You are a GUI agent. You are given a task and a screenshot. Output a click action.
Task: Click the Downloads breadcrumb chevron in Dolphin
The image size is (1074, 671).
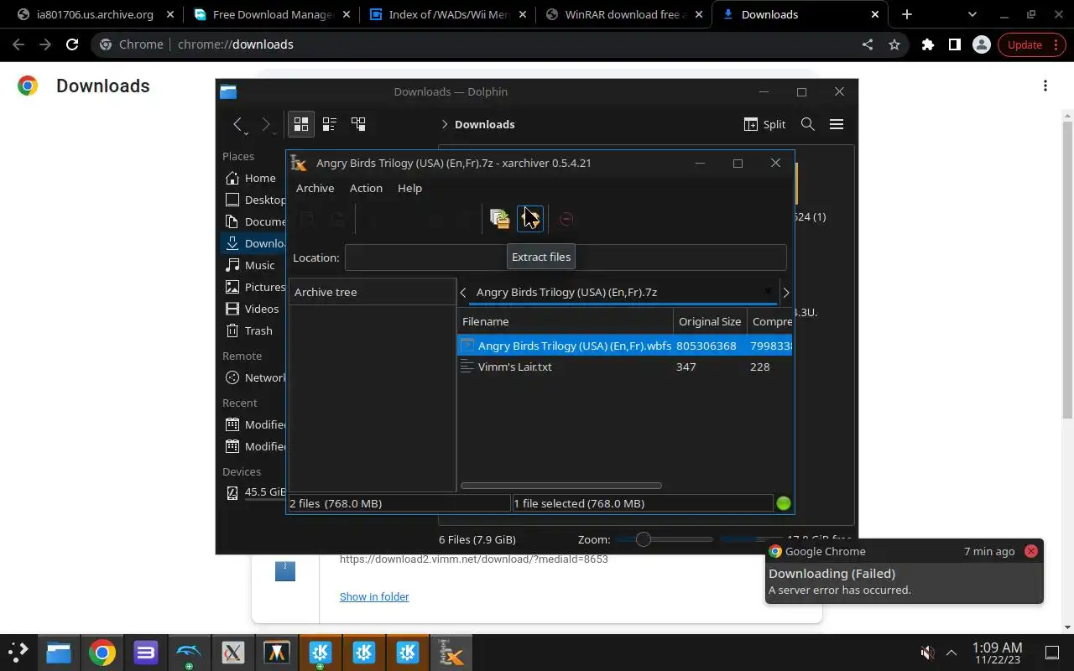coord(444,124)
